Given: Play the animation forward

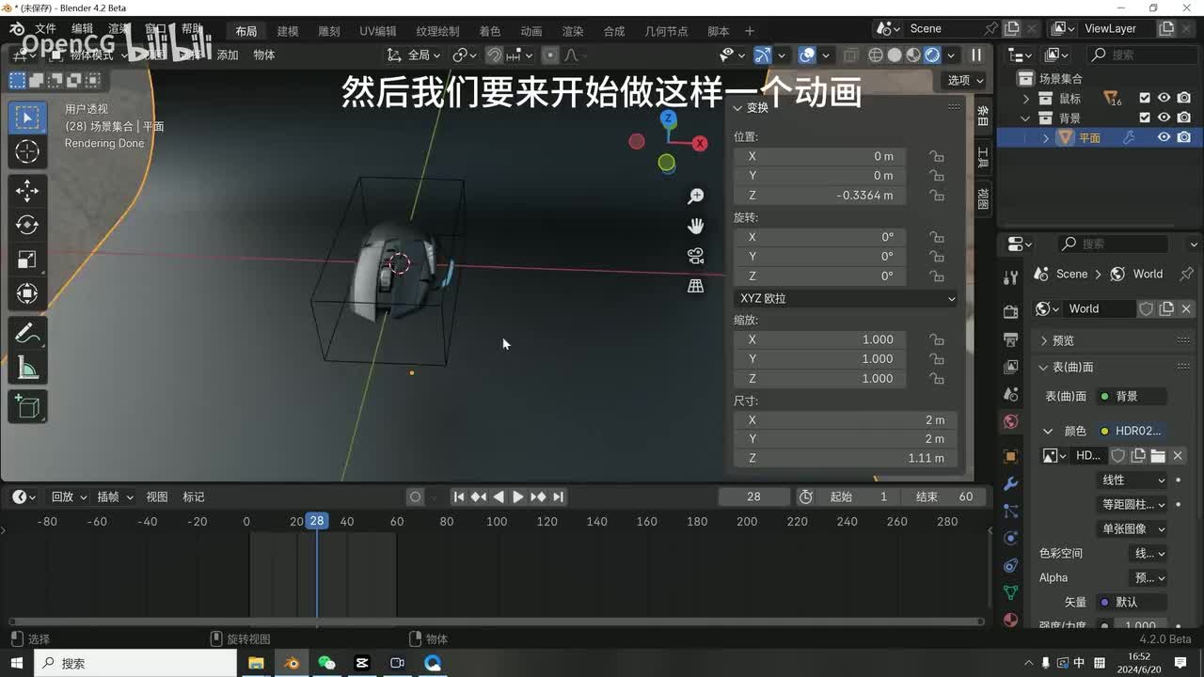Looking at the screenshot, I should point(517,496).
